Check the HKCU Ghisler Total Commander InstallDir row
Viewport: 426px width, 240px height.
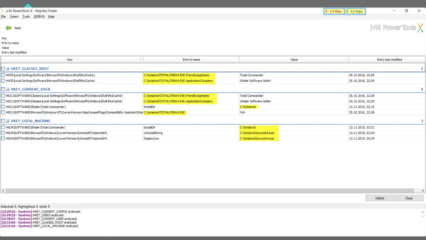point(3,107)
